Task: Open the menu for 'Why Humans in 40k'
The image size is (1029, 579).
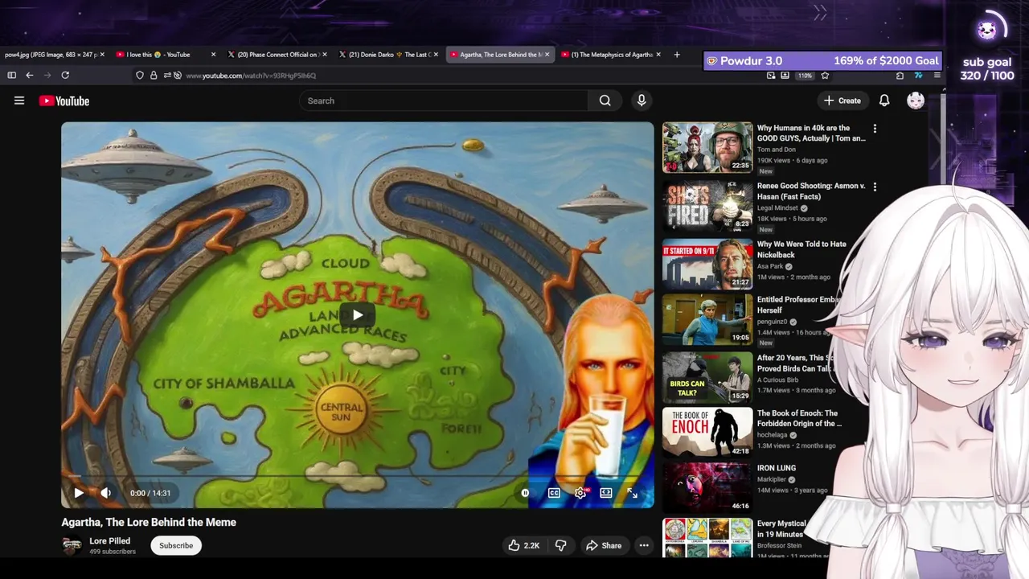Action: click(875, 129)
